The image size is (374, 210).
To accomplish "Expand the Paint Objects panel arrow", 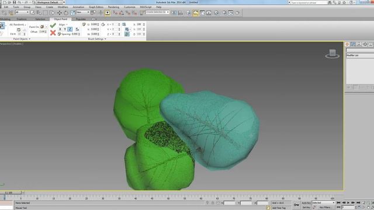I will [30, 39].
